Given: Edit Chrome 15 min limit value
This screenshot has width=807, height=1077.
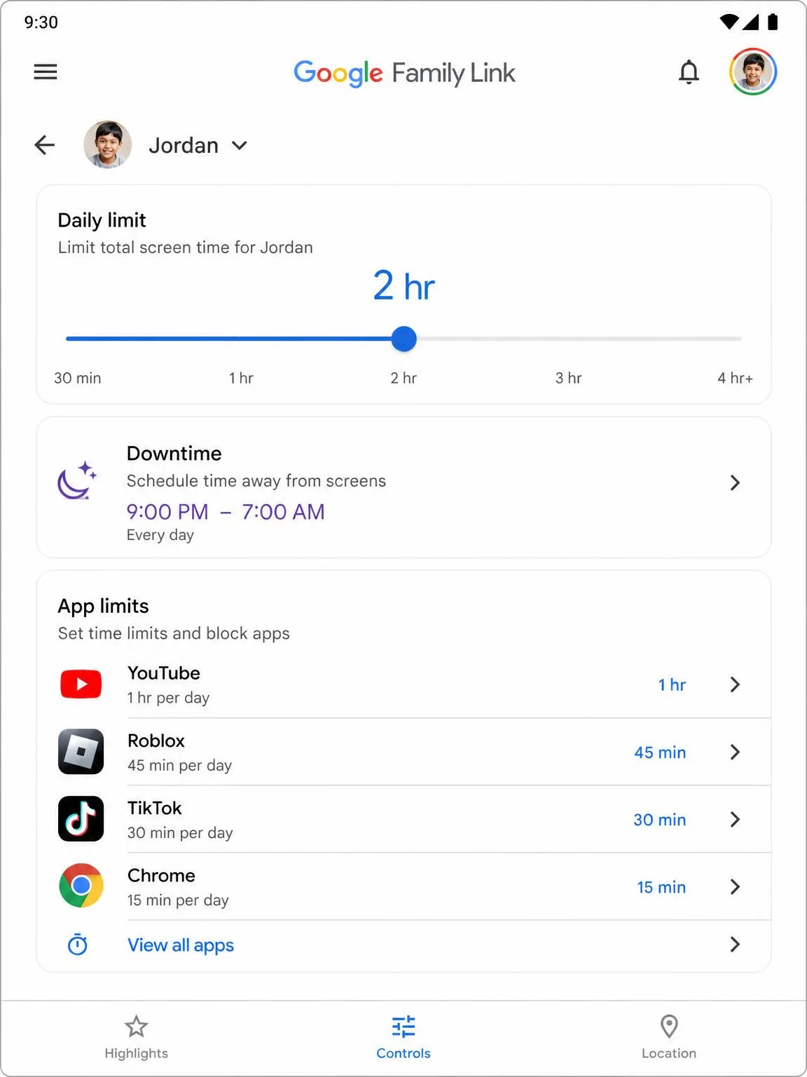Looking at the screenshot, I should 661,887.
